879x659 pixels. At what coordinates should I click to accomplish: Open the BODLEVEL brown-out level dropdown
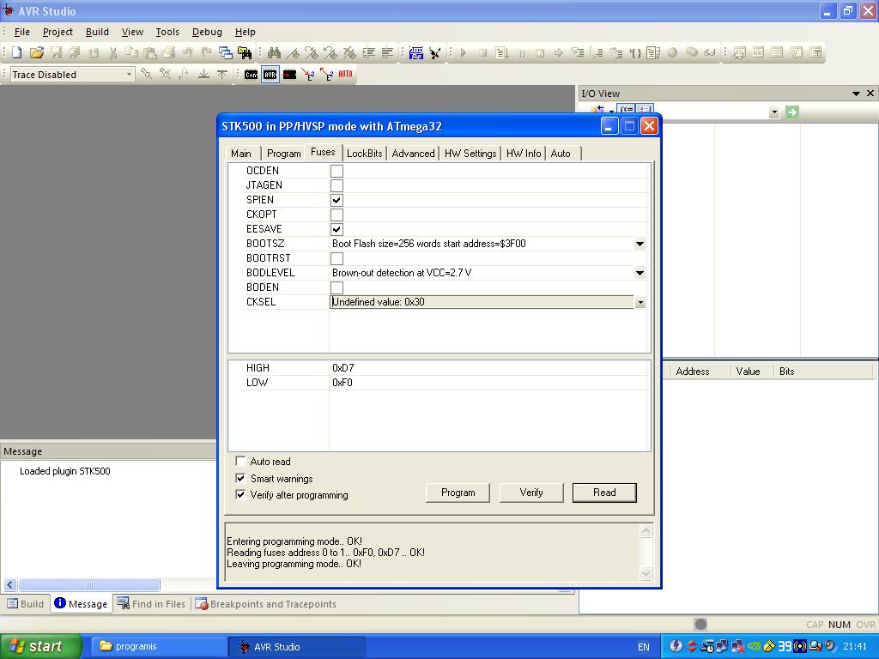640,273
